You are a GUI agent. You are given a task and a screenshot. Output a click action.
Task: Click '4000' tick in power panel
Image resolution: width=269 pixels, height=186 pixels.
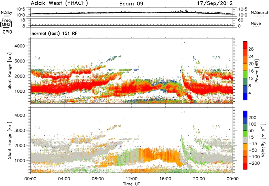coord(20,46)
